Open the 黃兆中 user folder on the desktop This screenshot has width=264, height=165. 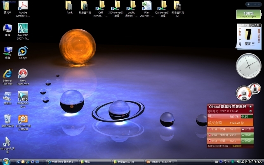pos(7,7)
